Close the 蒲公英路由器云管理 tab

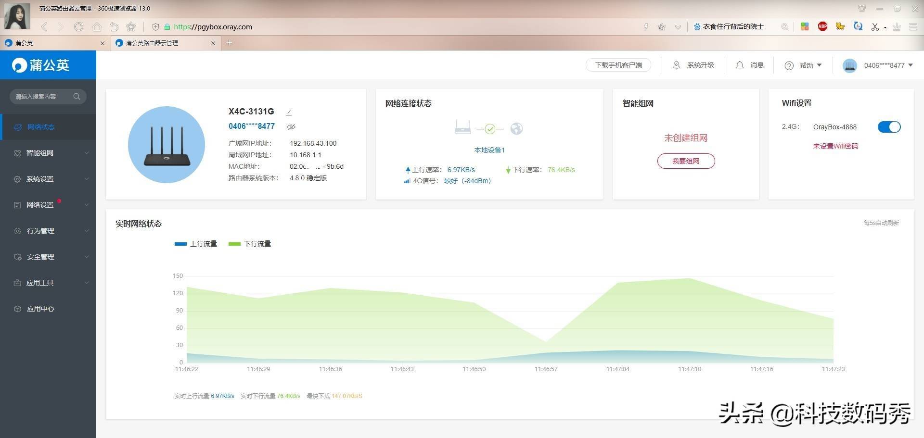coord(213,43)
